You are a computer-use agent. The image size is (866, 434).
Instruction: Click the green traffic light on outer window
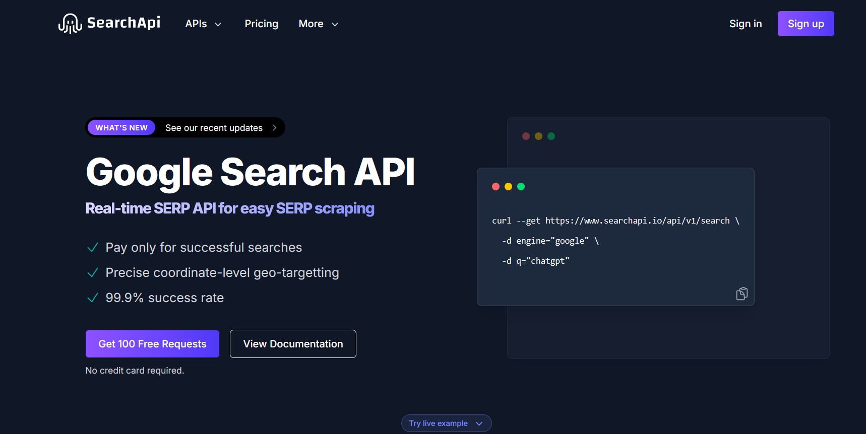click(551, 136)
